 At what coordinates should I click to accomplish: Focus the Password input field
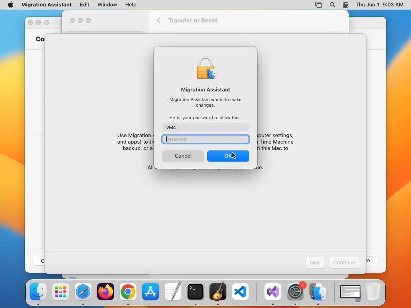pyautogui.click(x=205, y=139)
